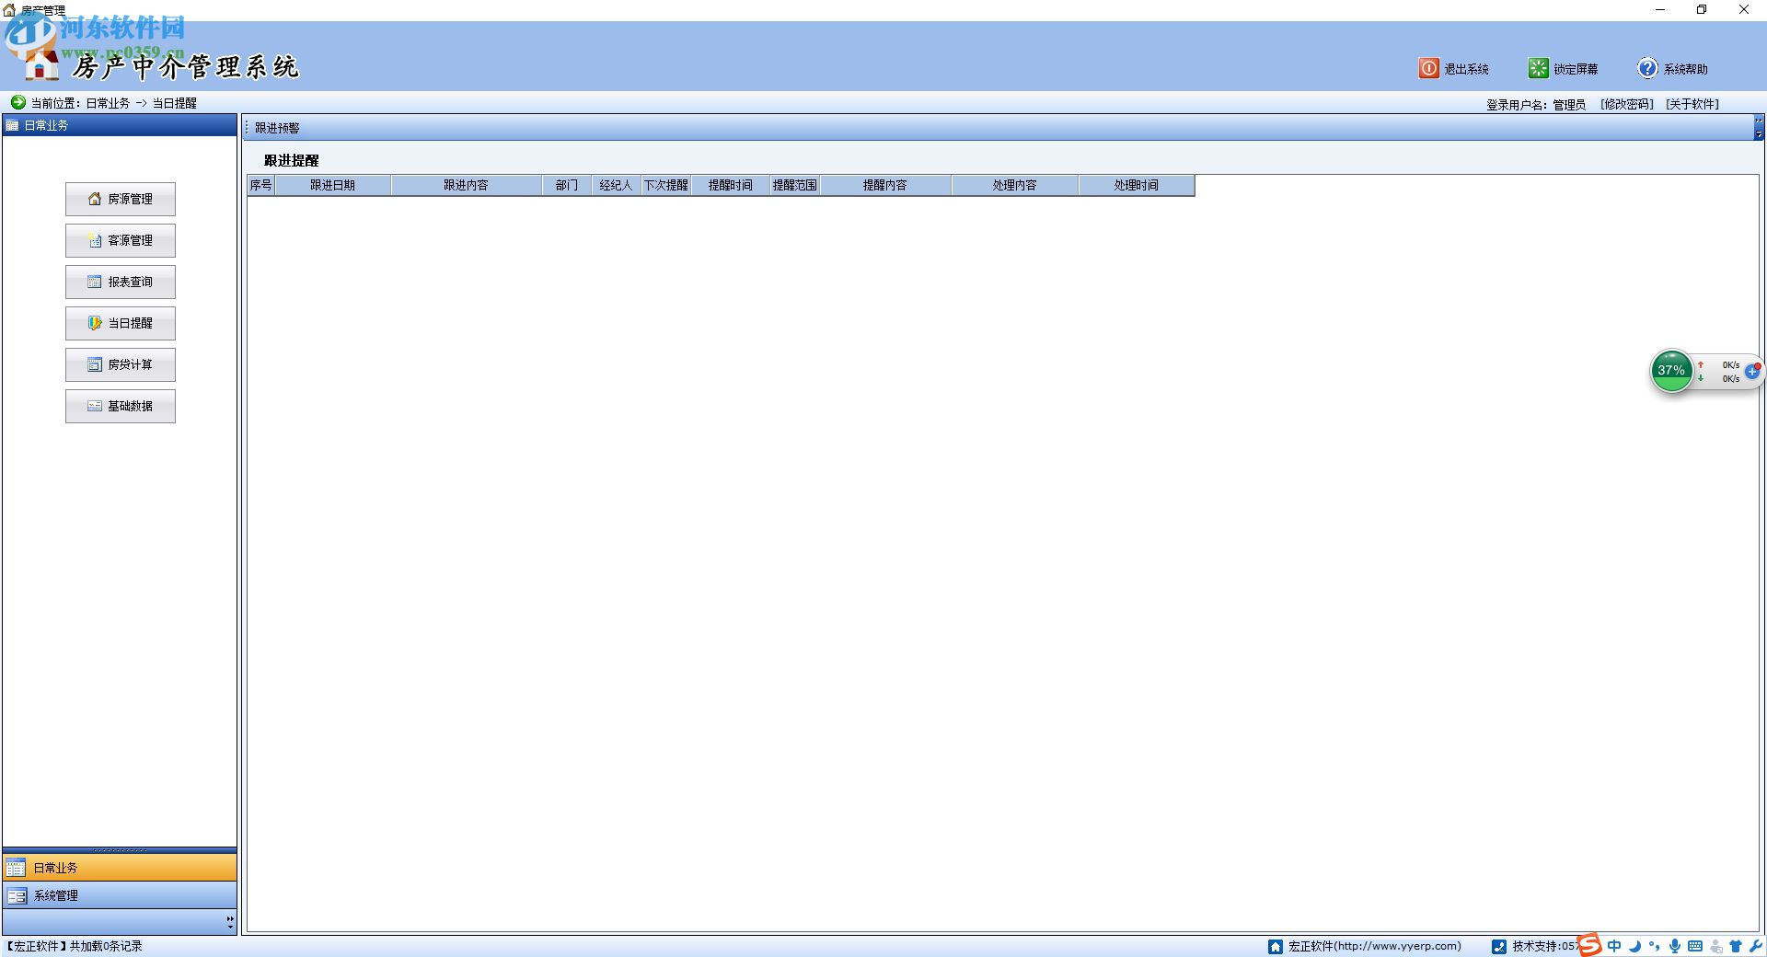This screenshot has height=957, width=1767.
Task: Click status text 共加载0条记录
Action: pyautogui.click(x=106, y=946)
